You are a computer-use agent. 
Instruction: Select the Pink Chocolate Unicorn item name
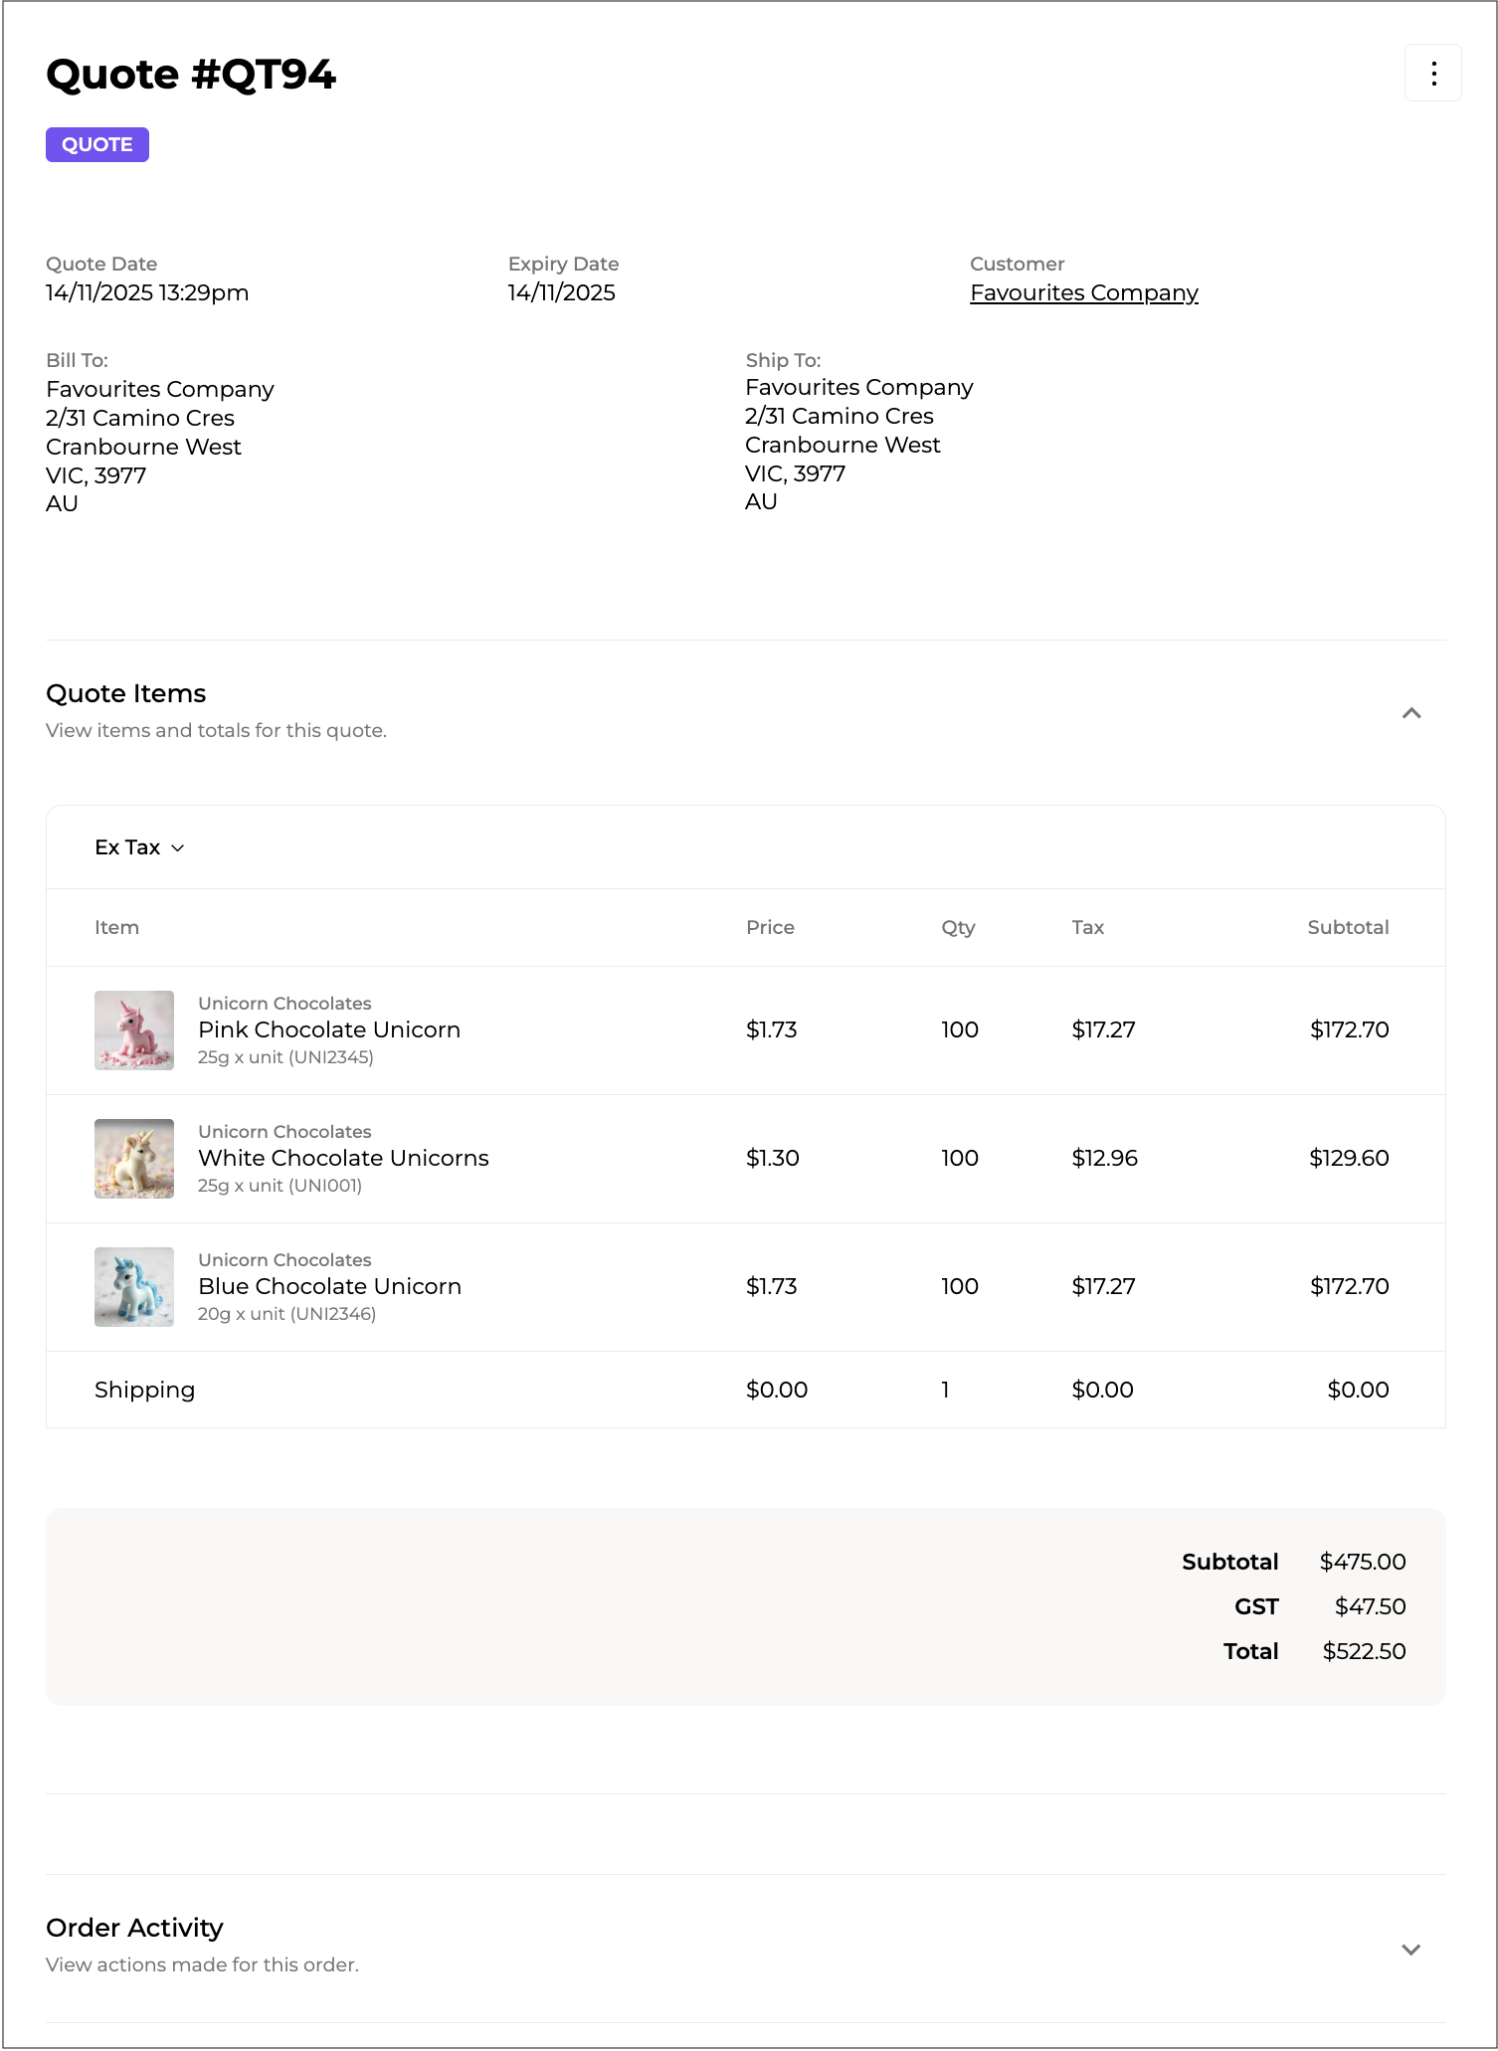click(328, 1029)
